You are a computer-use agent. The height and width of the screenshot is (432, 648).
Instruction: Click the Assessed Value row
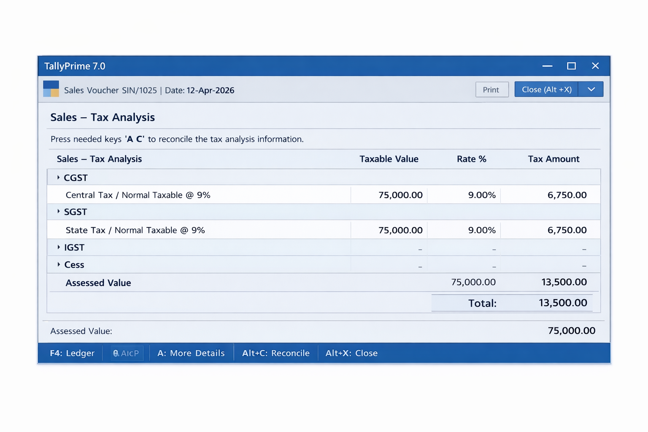click(98, 282)
